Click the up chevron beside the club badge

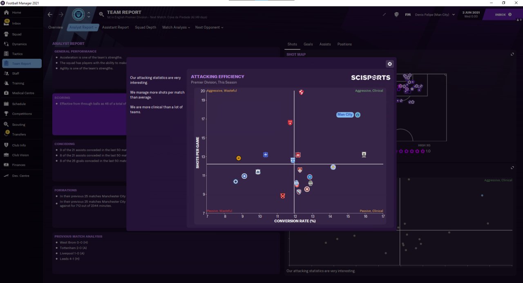(x=89, y=13)
